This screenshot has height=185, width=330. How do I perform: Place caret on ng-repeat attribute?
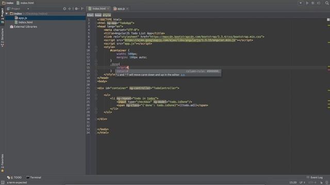click(124, 98)
